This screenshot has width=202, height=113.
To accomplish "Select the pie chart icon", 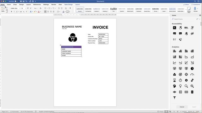I will click(192, 68).
